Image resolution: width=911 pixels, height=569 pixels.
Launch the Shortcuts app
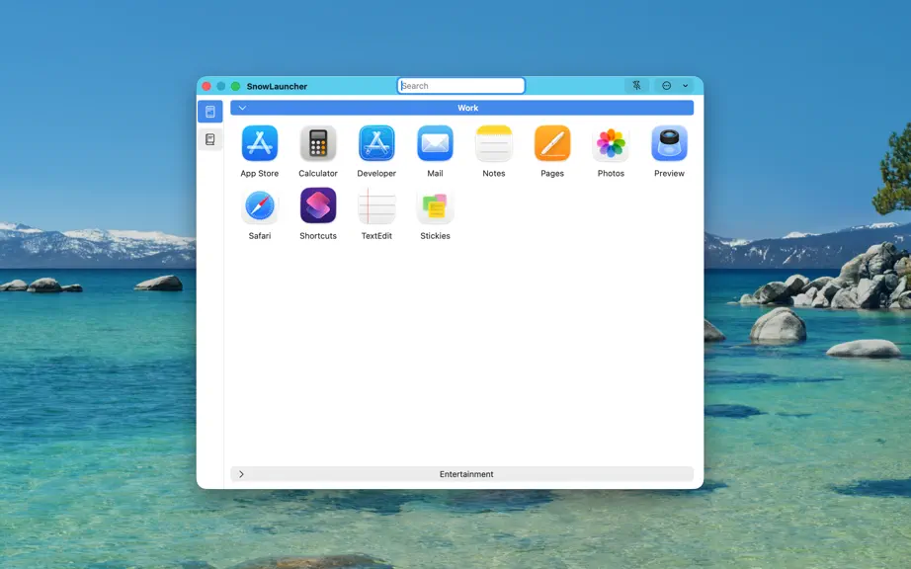(318, 205)
